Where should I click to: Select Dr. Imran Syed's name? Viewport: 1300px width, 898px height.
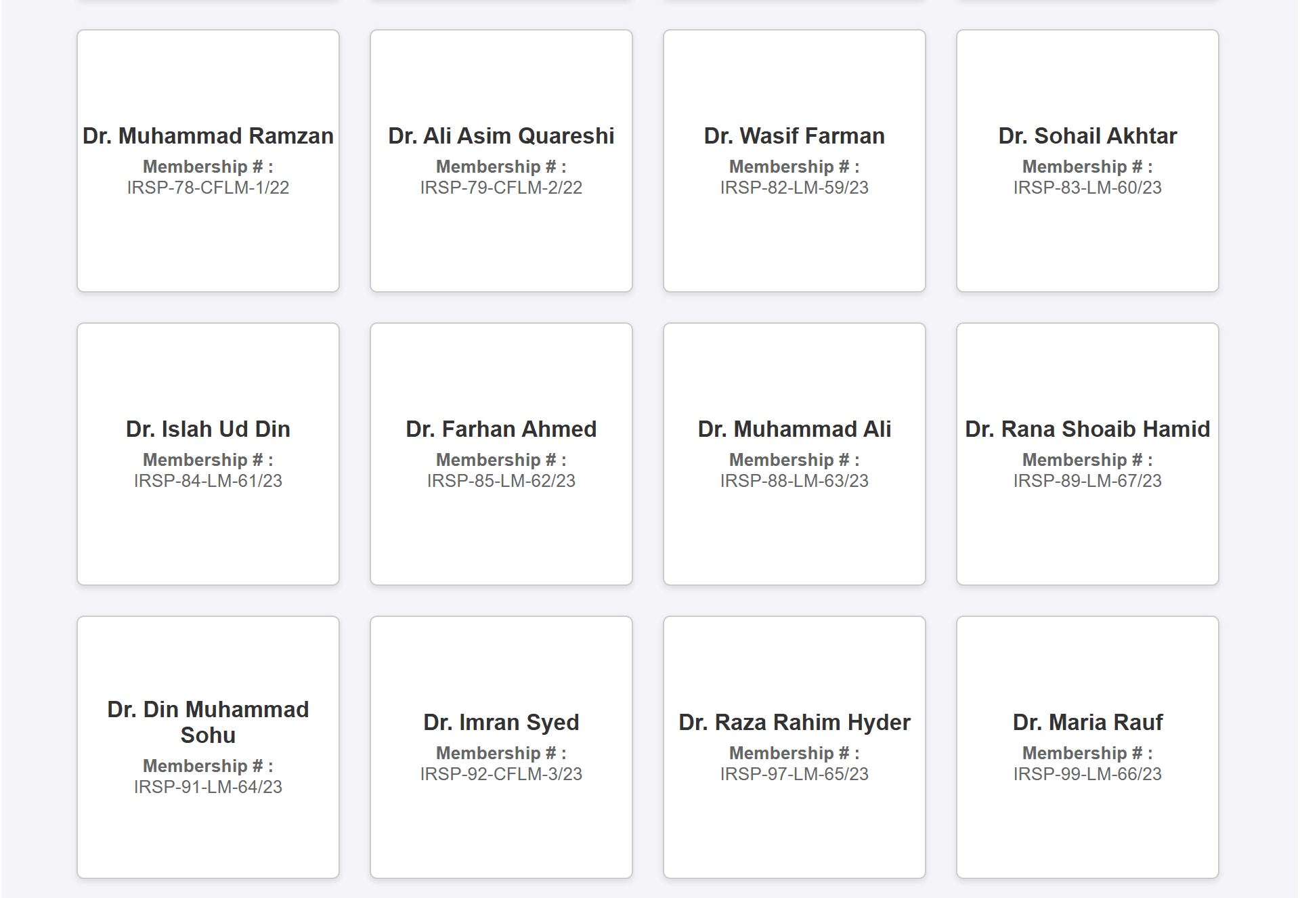501,723
